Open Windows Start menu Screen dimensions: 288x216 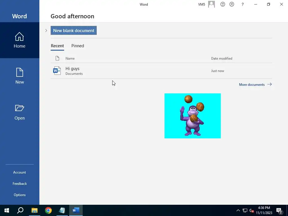(x=7, y=210)
